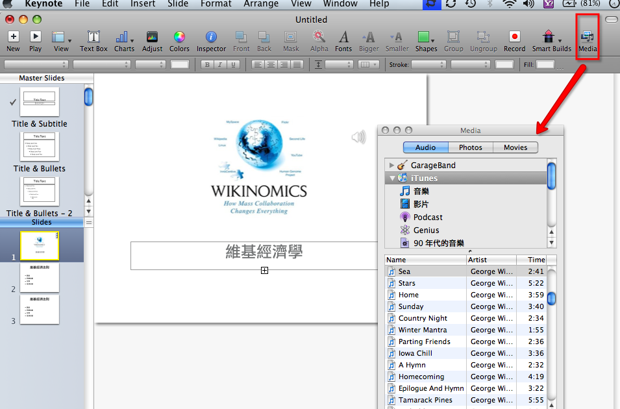Open the Insert menu
The height and width of the screenshot is (409, 620).
[143, 4]
